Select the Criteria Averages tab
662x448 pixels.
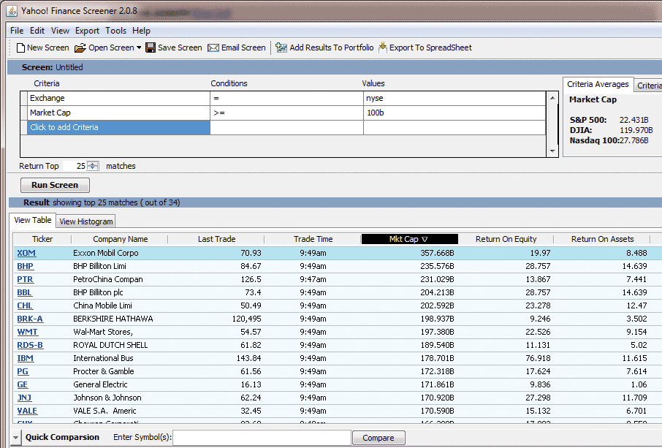coord(597,85)
